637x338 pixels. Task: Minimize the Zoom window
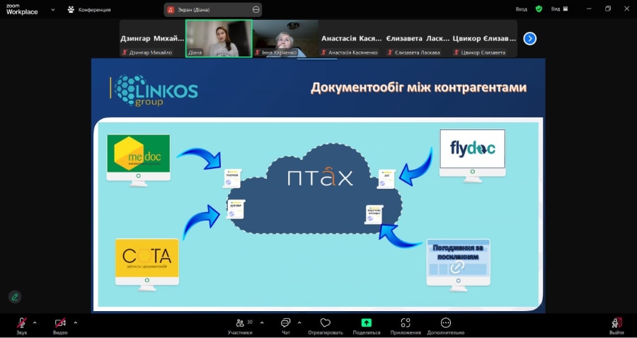coord(589,8)
